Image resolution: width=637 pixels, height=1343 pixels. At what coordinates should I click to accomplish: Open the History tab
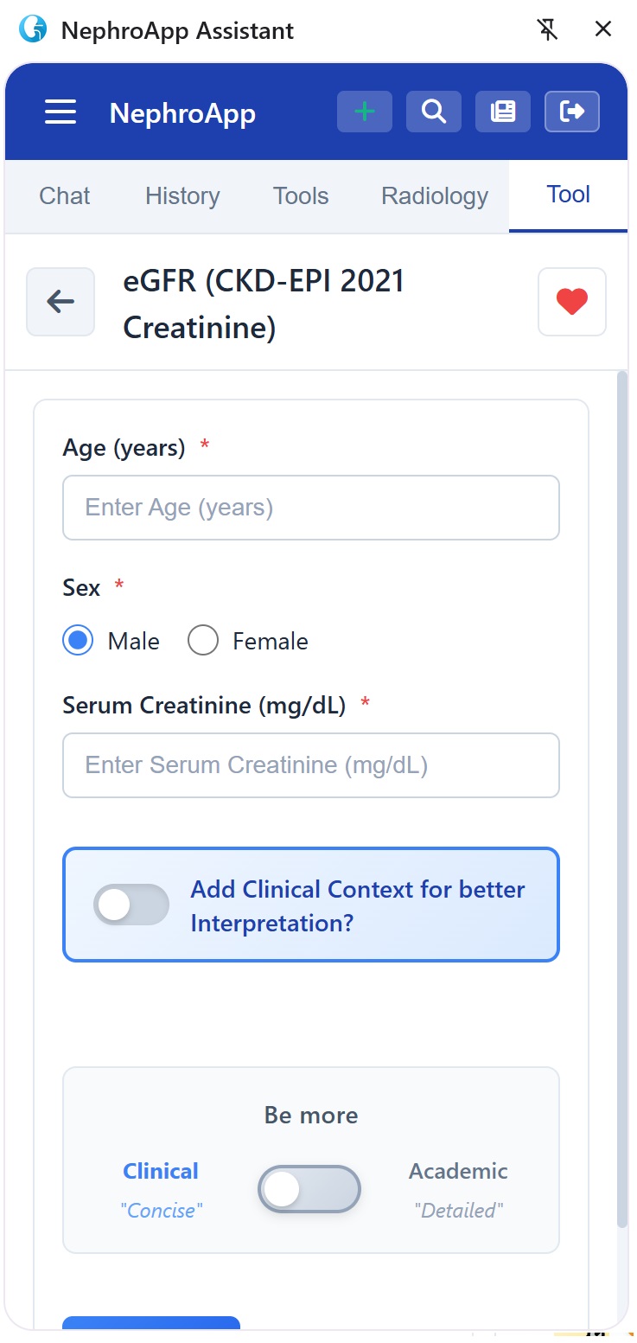pyautogui.click(x=182, y=196)
